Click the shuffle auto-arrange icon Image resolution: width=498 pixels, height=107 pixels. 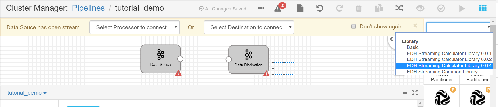[x=399, y=8]
